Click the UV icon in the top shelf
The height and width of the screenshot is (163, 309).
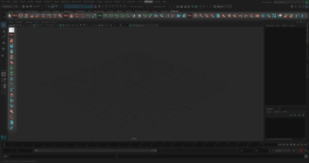tap(116, 16)
